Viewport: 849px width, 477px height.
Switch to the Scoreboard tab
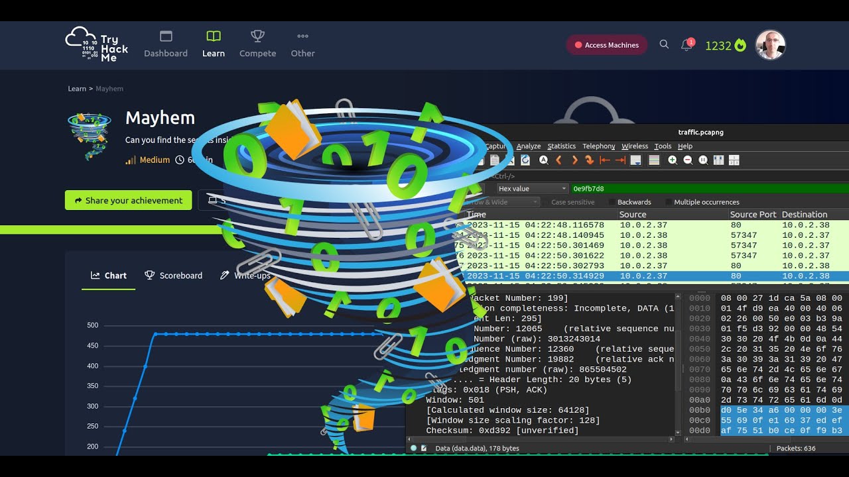pos(174,276)
